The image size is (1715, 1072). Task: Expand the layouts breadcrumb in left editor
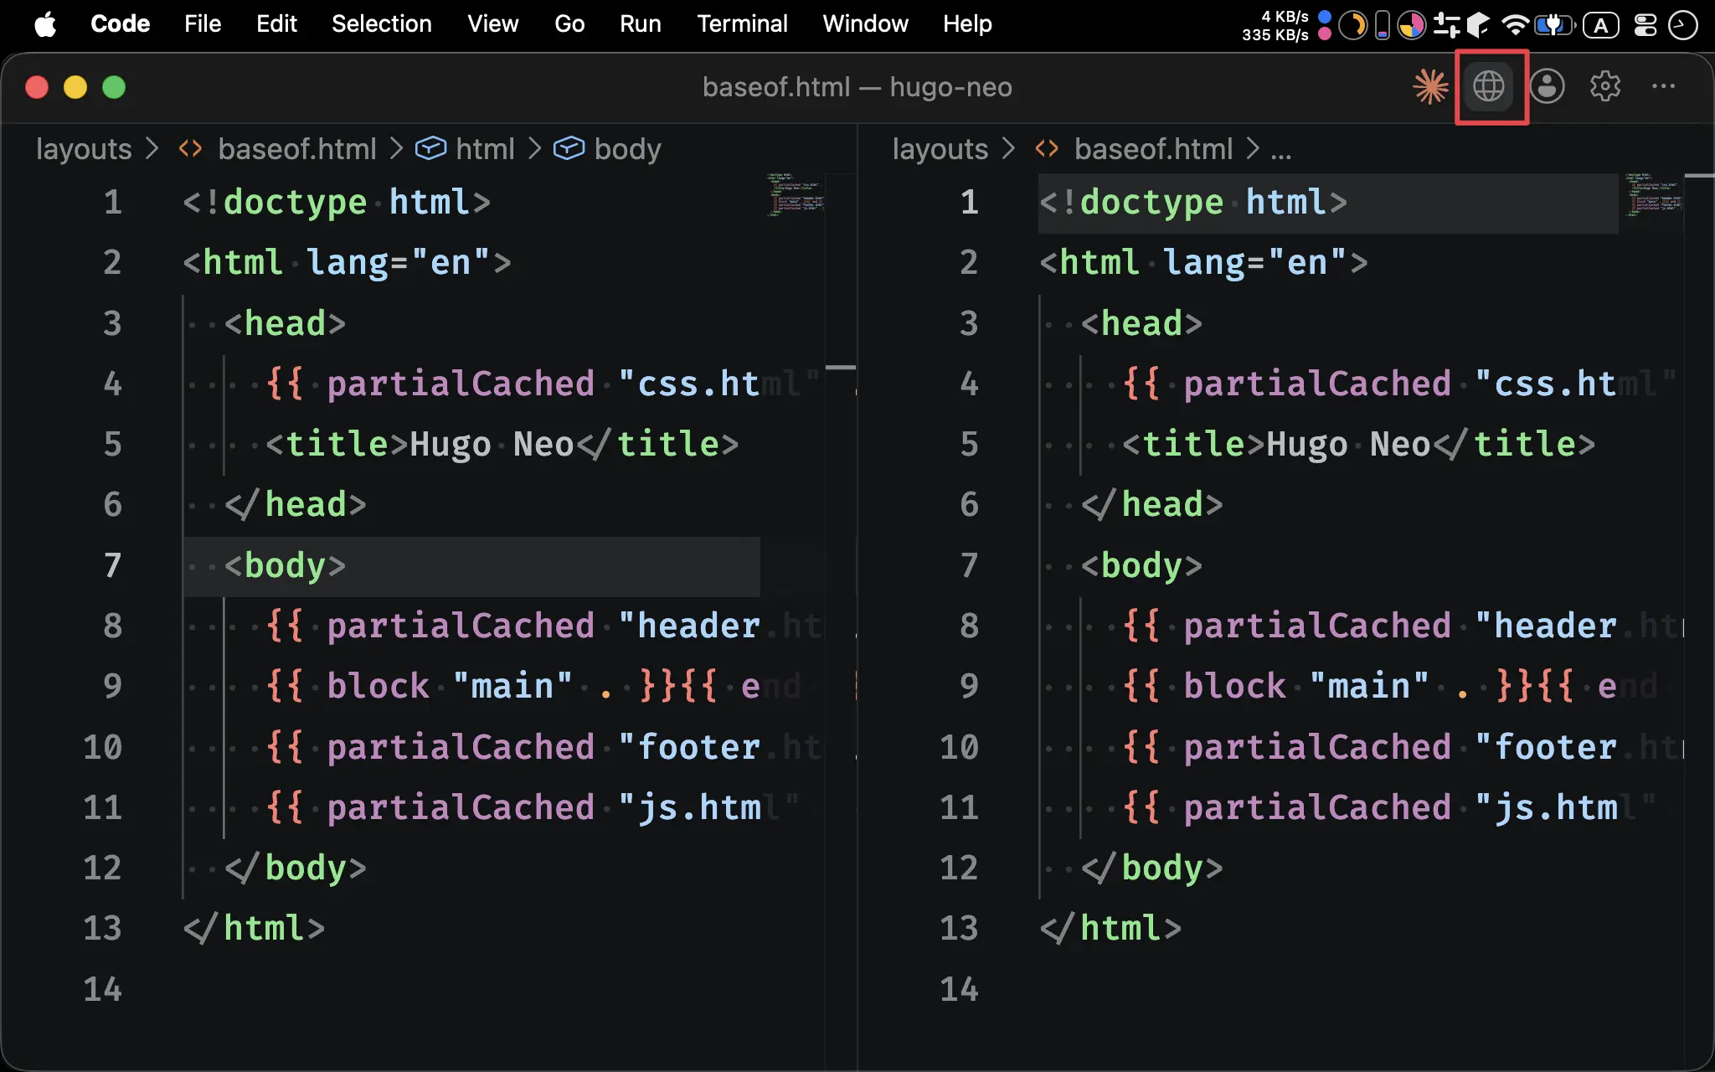tap(84, 148)
